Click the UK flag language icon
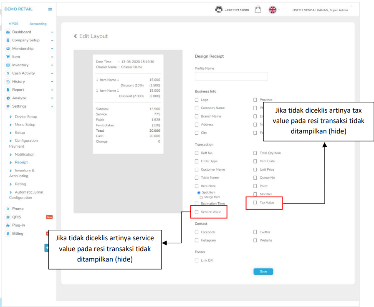The height and width of the screenshot is (307, 374). click(273, 10)
